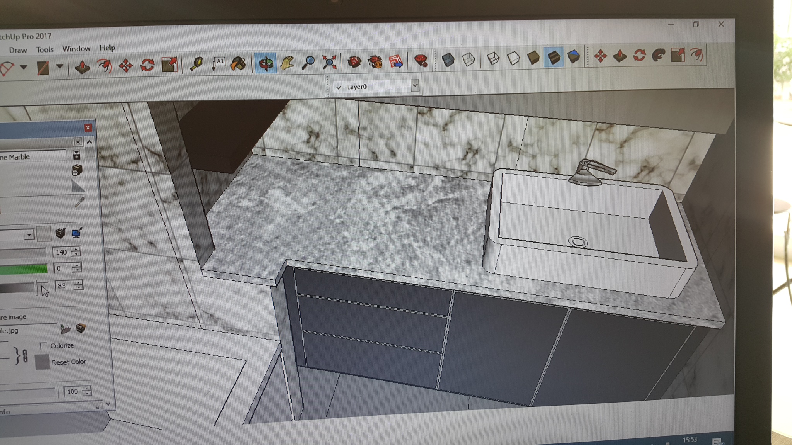
Task: Click the opacity value field showing 100
Action: pyautogui.click(x=72, y=391)
